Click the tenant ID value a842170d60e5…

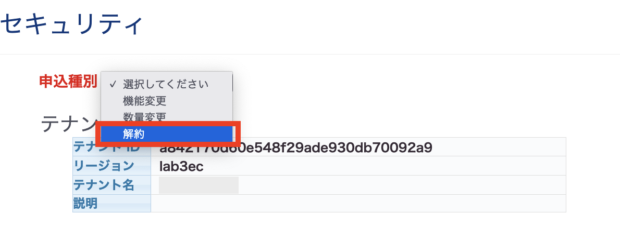(296, 148)
